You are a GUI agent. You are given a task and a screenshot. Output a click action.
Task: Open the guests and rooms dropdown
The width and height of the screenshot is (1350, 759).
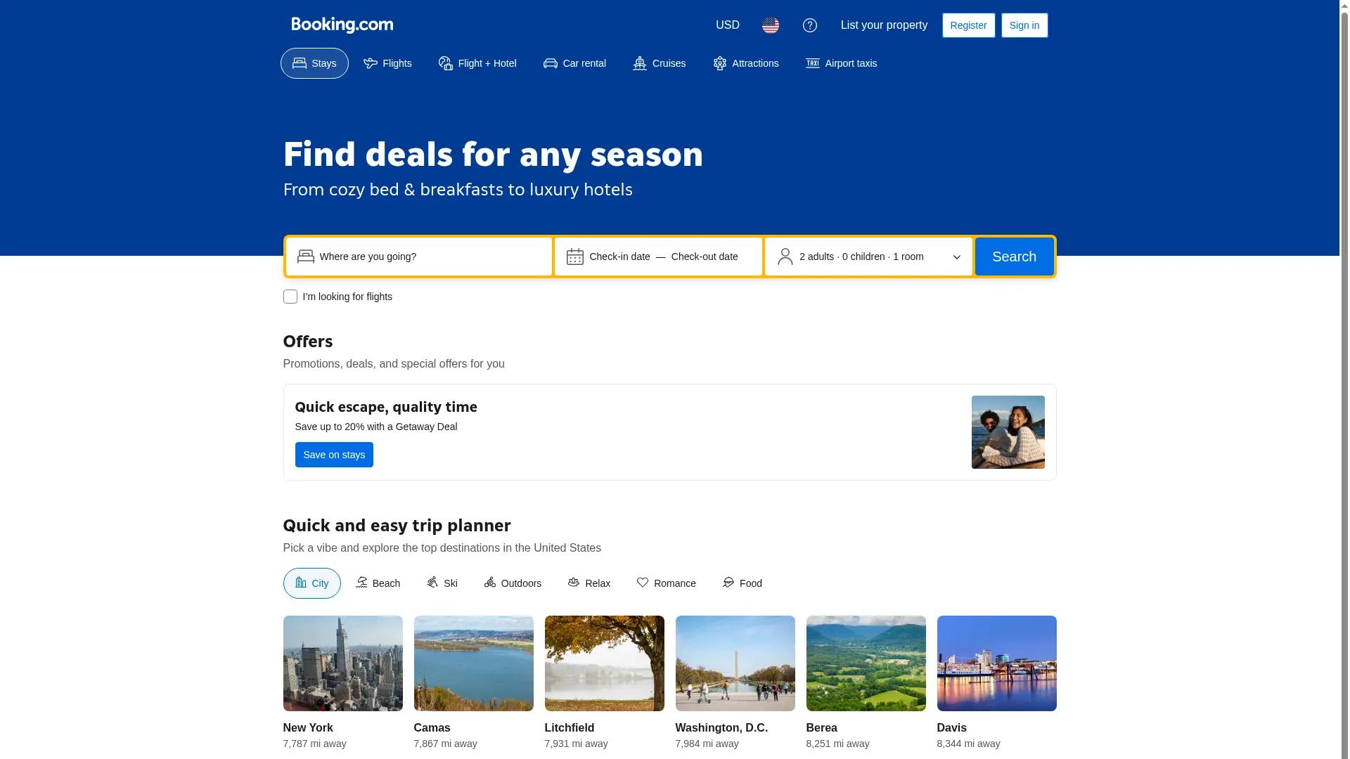click(x=868, y=257)
